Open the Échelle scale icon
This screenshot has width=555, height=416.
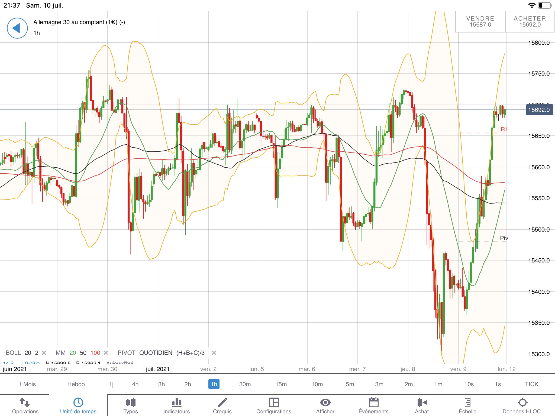pos(467,402)
